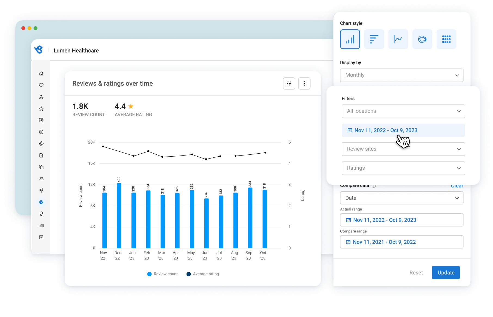Open the Actual range date picker

click(402, 220)
